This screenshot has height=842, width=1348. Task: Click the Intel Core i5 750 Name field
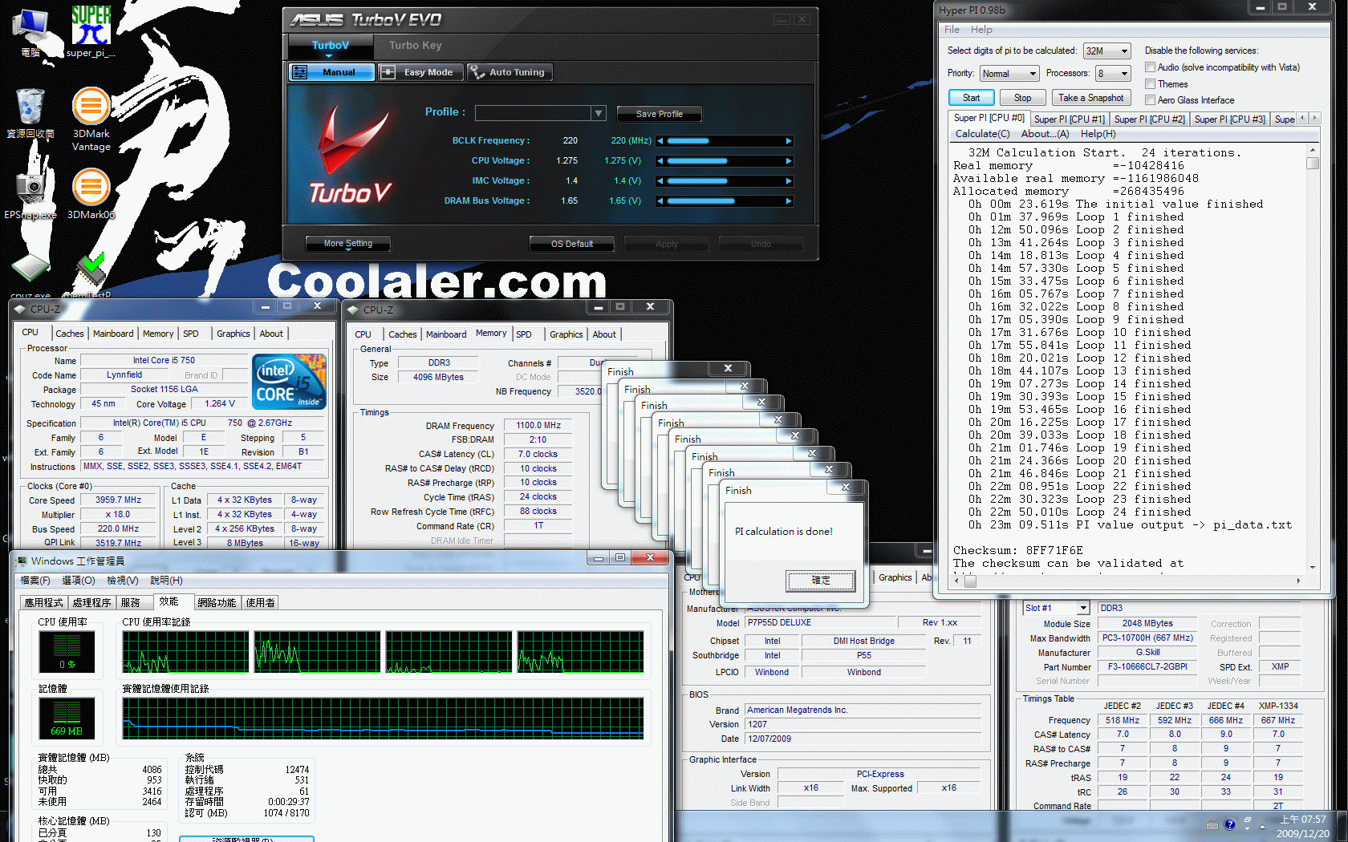[164, 361]
